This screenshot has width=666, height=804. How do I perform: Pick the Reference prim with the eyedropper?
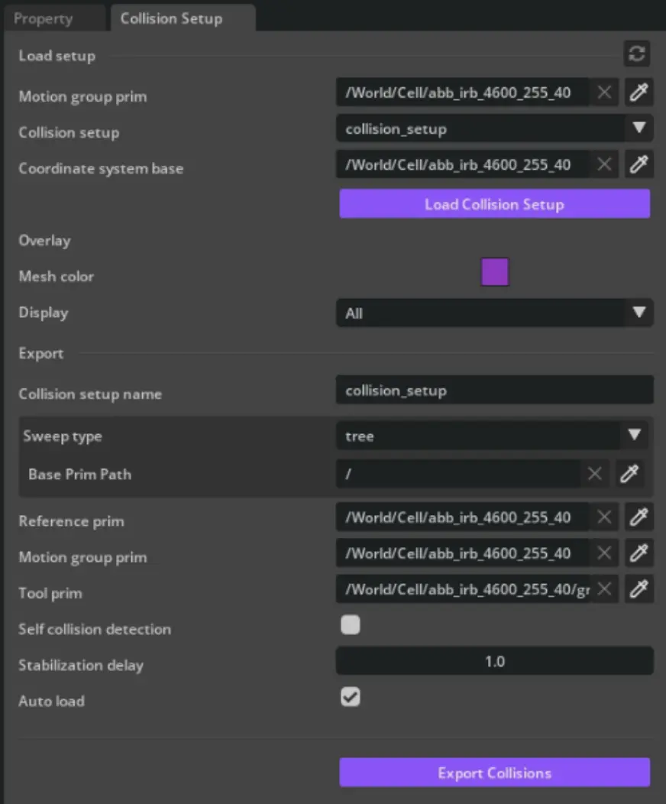[x=639, y=517]
